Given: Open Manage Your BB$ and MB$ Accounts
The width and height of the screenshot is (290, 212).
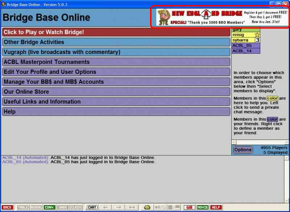Looking at the screenshot, I should tap(116, 82).
